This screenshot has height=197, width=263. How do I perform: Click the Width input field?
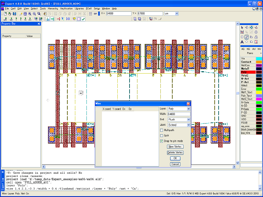click(x=179, y=114)
